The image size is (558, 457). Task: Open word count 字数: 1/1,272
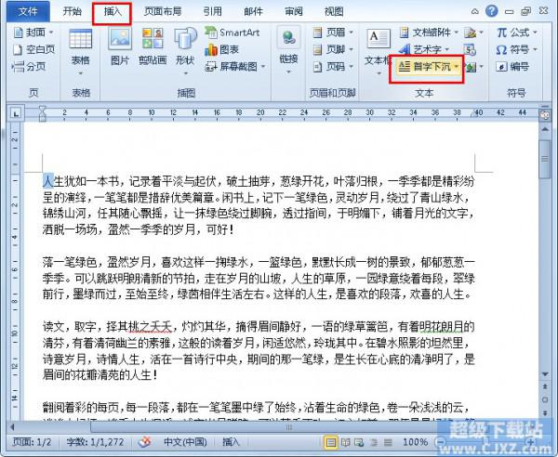pyautogui.click(x=95, y=442)
